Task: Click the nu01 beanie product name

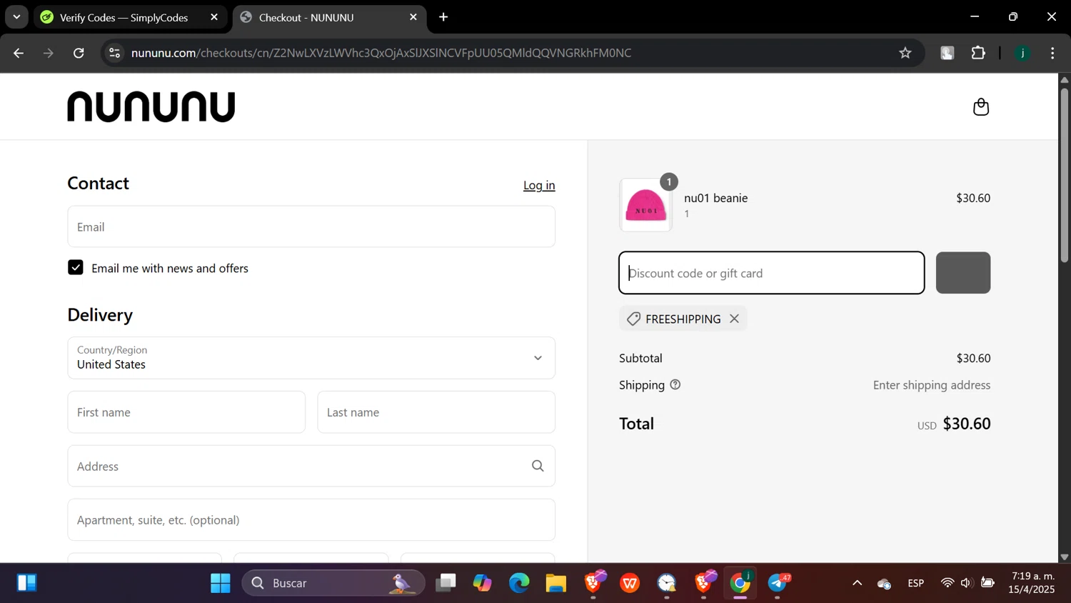Action: point(716,198)
